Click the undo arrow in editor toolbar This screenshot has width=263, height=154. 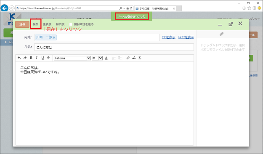19,58
